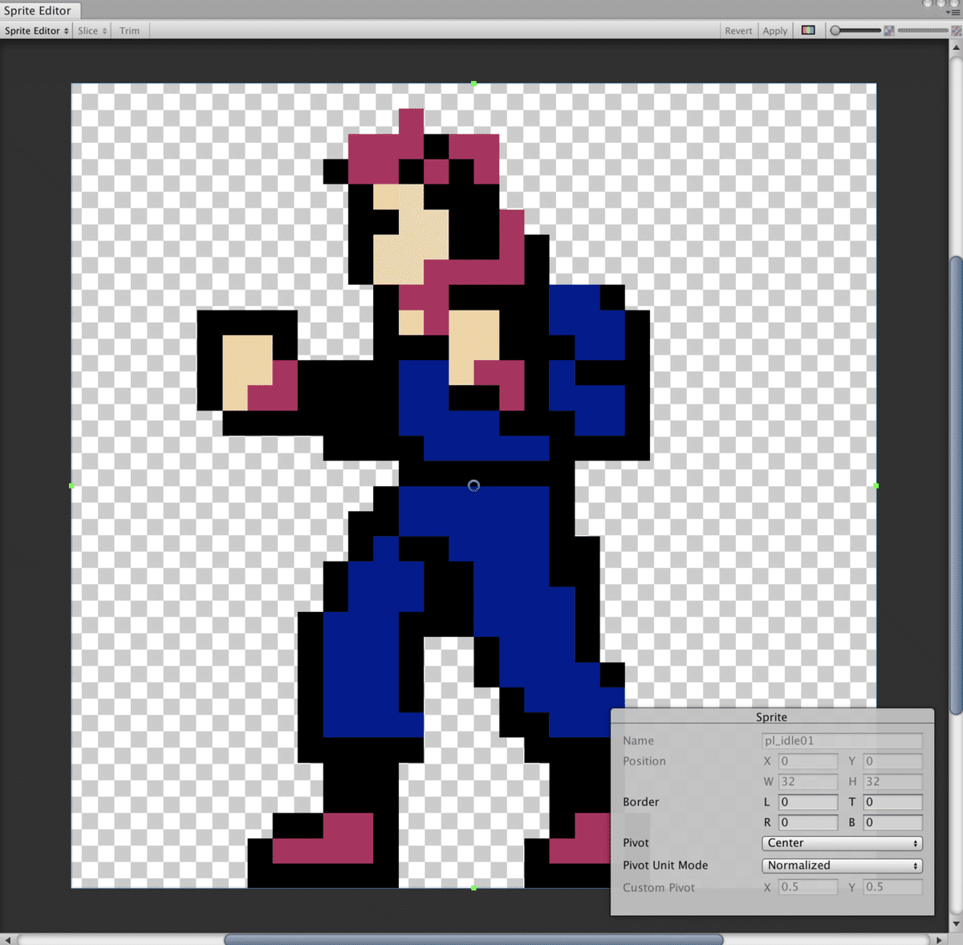The image size is (963, 945).
Task: Click the low-resolution mip level icon
Action: point(889,30)
